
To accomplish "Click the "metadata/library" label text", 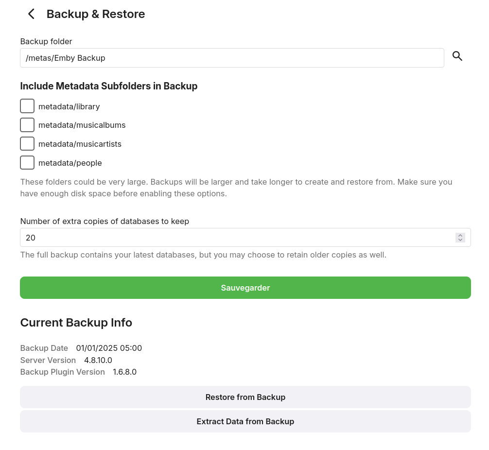I will click(69, 106).
